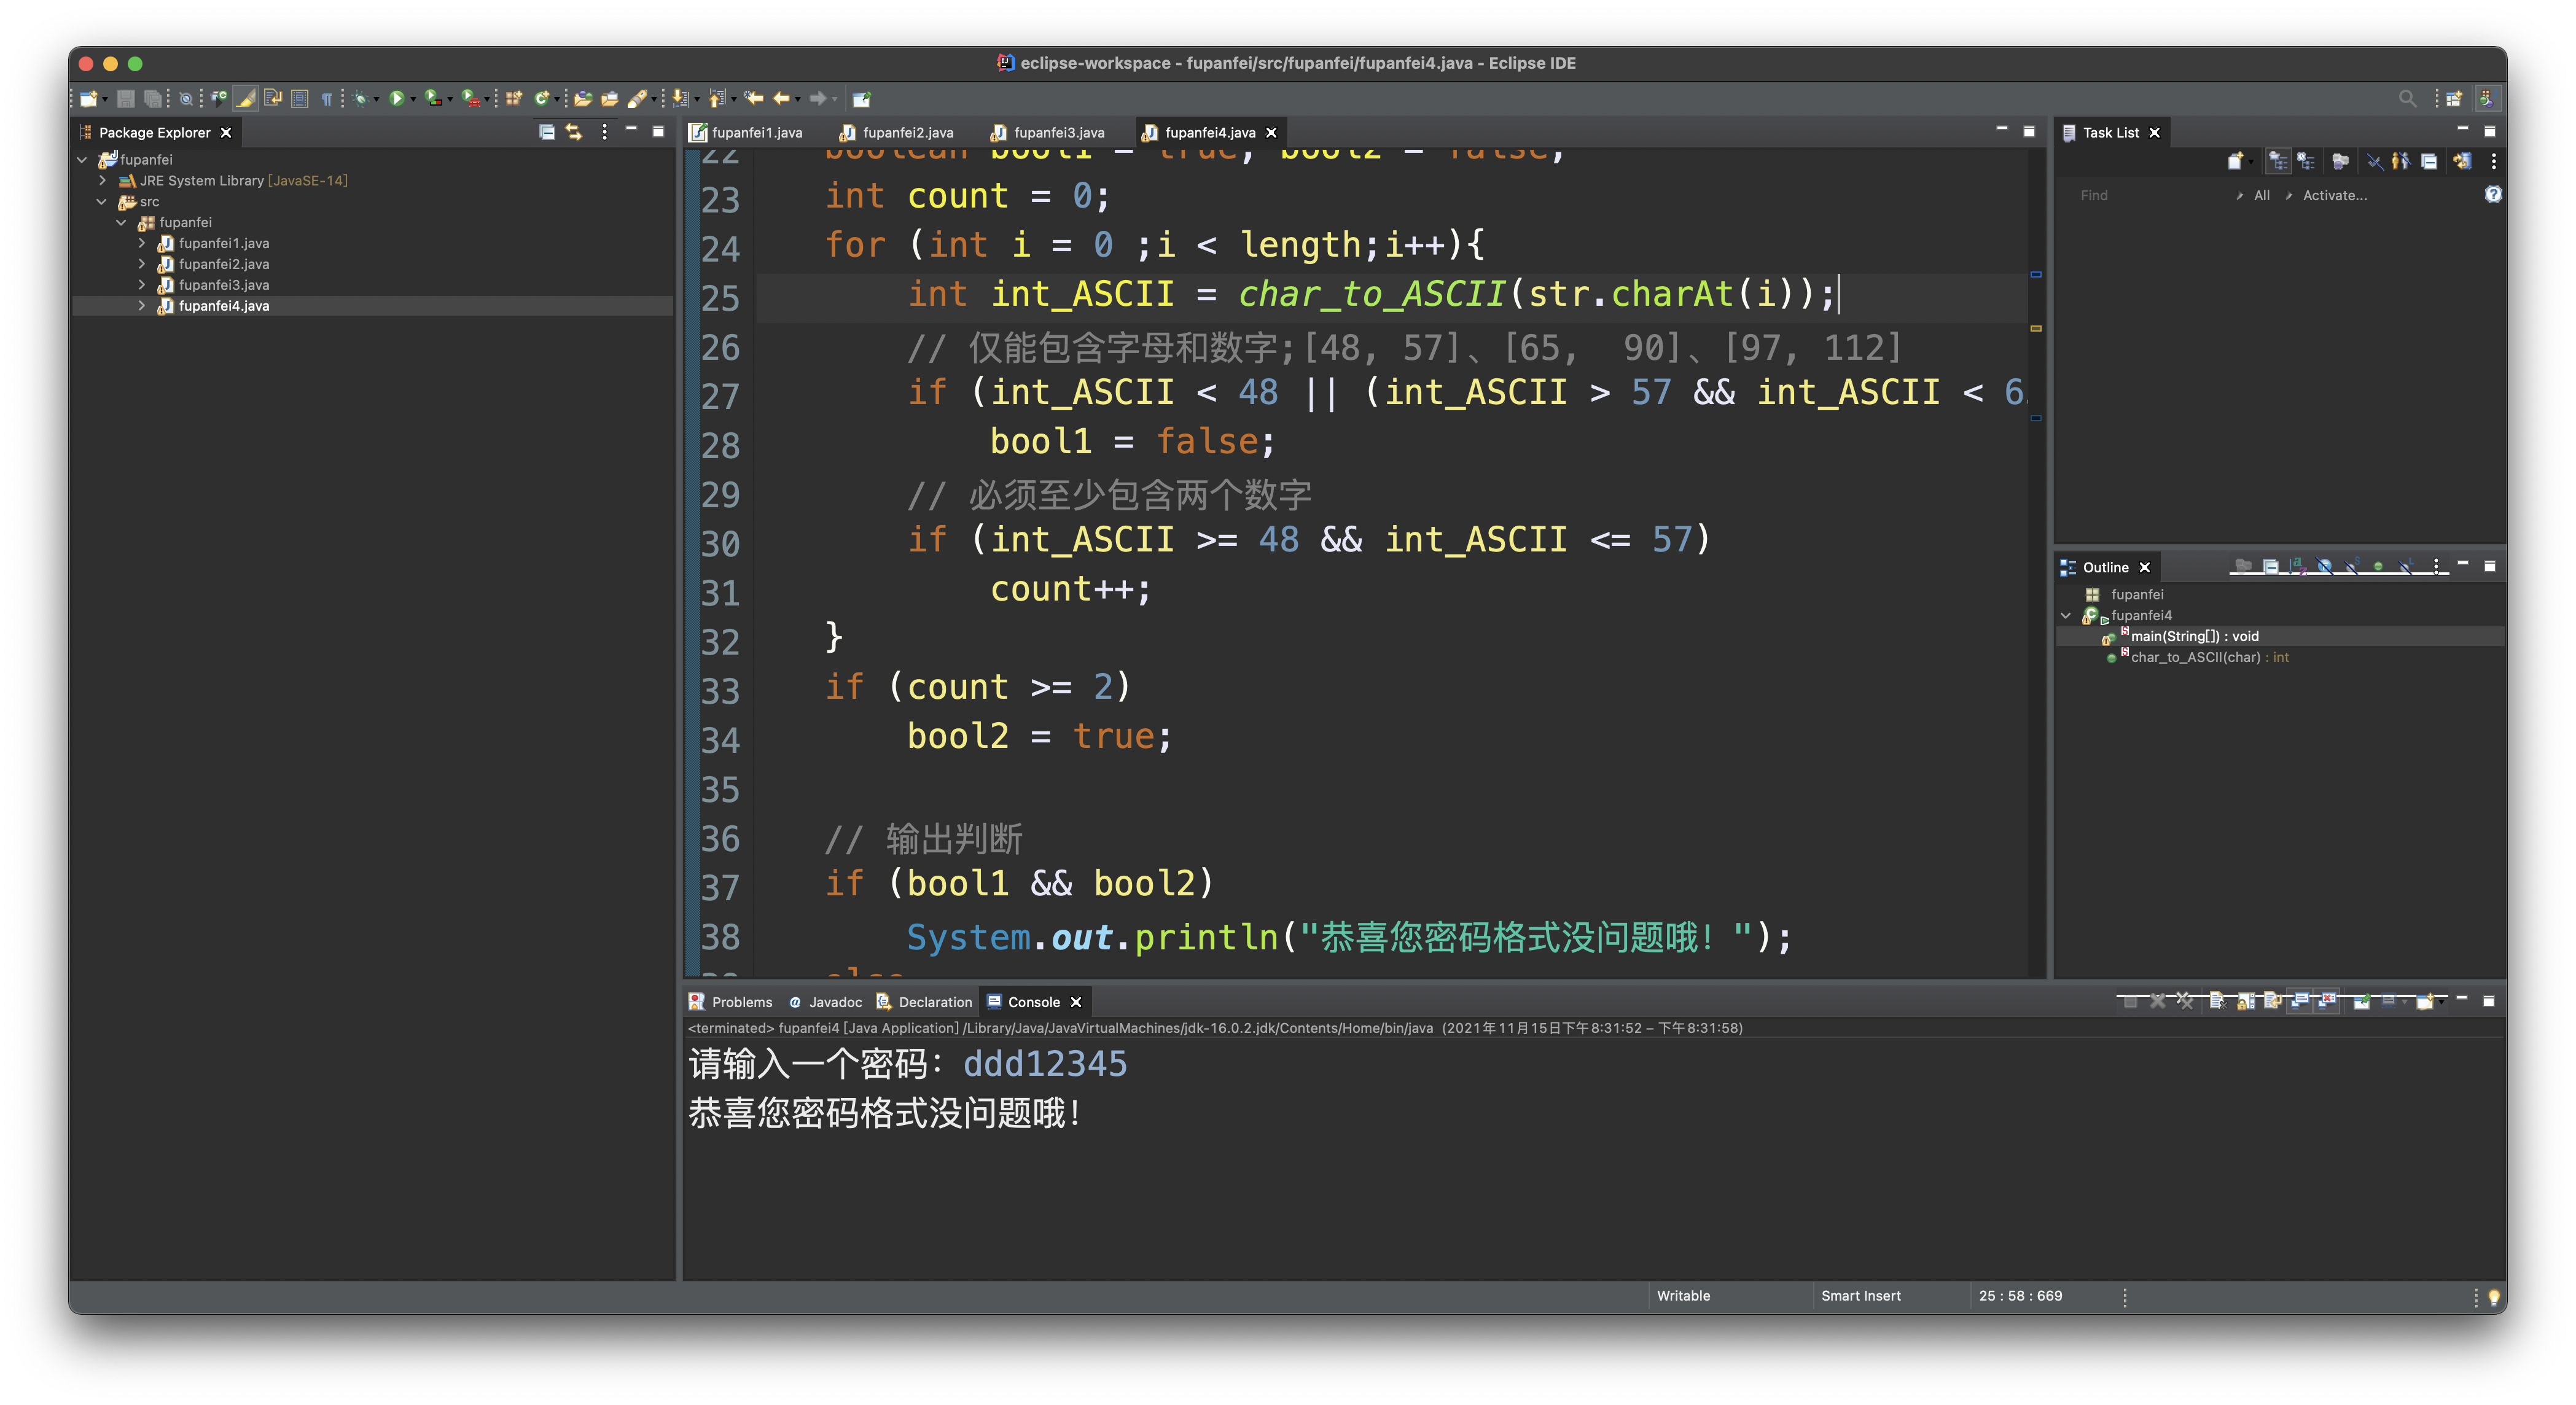Screen dimensions: 2576x1405
Task: Click New Java Class icon
Action: [x=541, y=98]
